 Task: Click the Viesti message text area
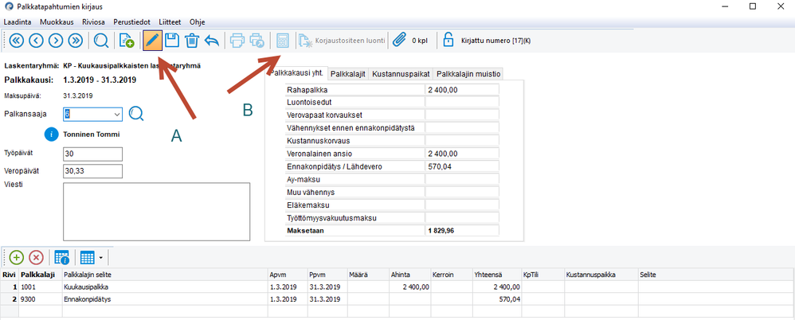pyautogui.click(x=157, y=212)
